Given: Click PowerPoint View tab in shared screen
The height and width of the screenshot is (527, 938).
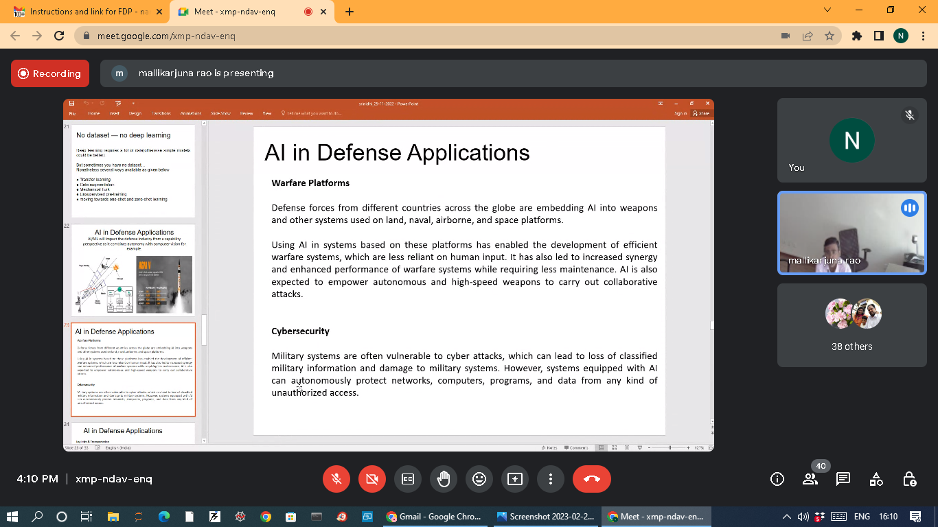Looking at the screenshot, I should [267, 113].
